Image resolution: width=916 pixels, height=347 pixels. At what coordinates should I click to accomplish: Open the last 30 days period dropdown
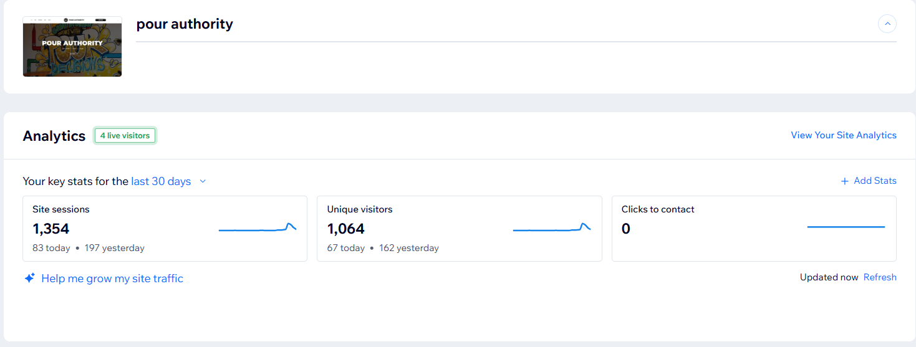(x=161, y=181)
